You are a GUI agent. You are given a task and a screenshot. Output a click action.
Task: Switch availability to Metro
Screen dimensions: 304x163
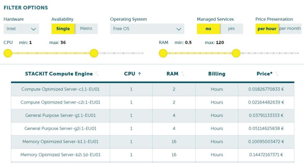click(86, 29)
